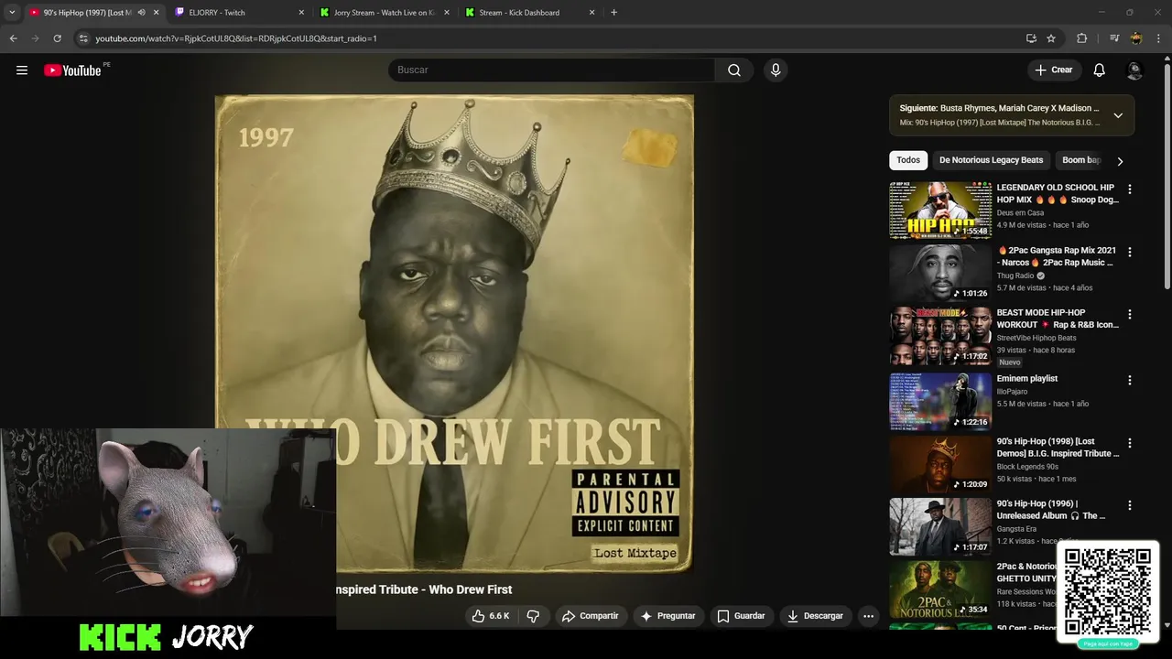Click Block Legends 90s channel name
This screenshot has height=659, width=1172.
pos(1027,467)
